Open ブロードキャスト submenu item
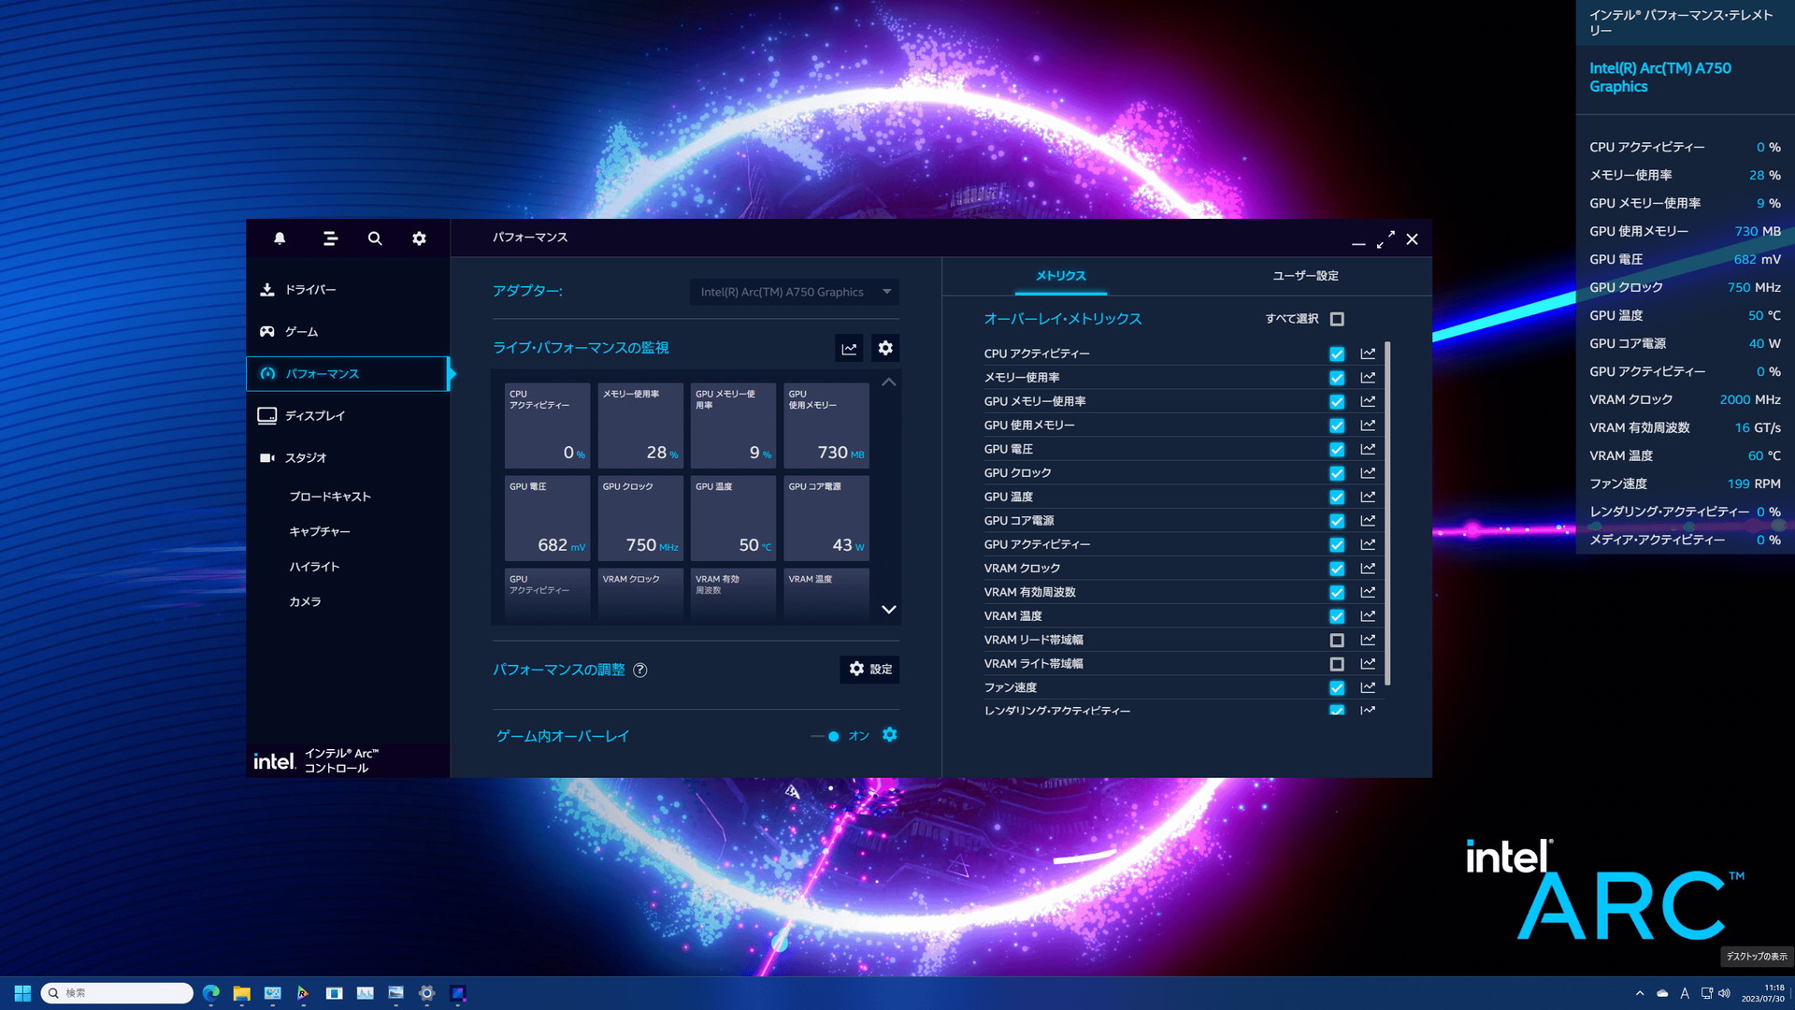1795x1010 pixels. pos(330,497)
